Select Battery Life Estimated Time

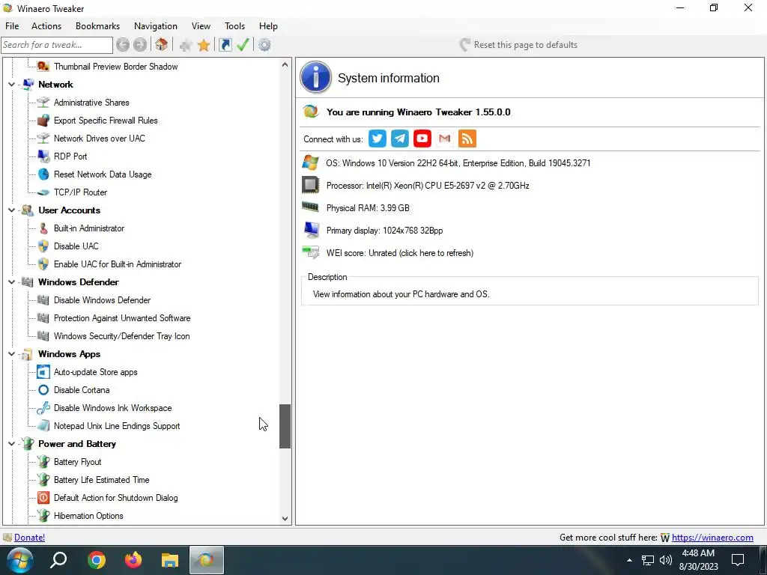(101, 480)
